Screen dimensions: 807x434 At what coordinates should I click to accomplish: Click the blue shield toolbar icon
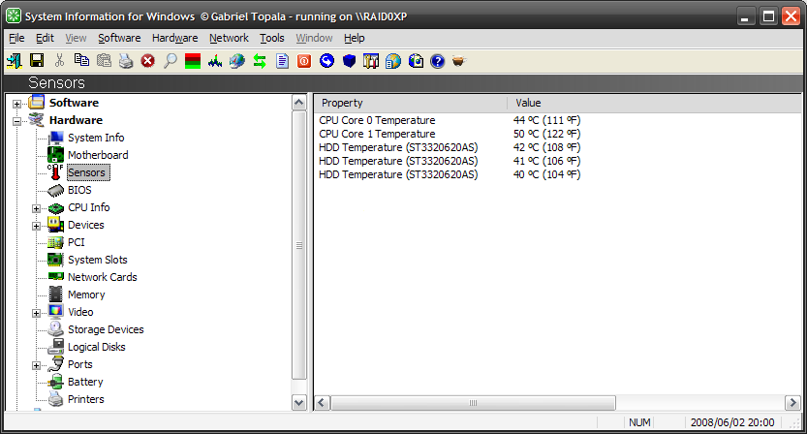click(349, 61)
